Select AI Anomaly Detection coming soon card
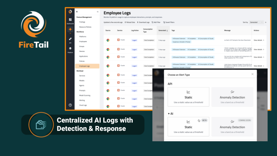Viewport: 277px width, 156px height. [x=232, y=127]
